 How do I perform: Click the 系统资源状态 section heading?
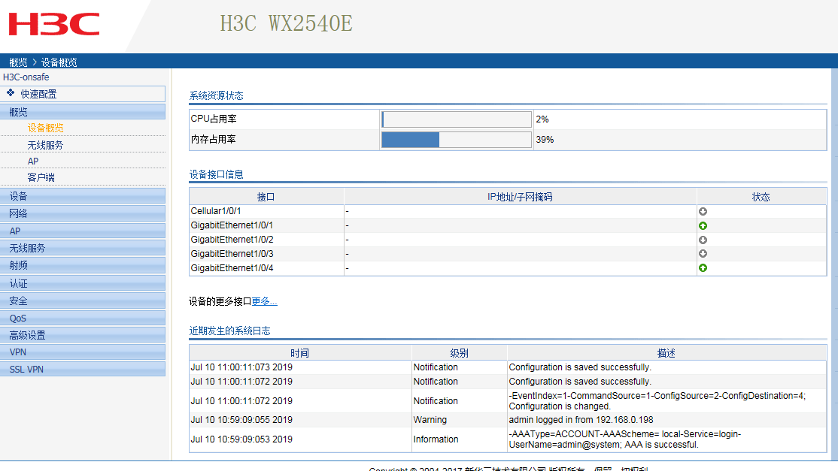pyautogui.click(x=217, y=95)
